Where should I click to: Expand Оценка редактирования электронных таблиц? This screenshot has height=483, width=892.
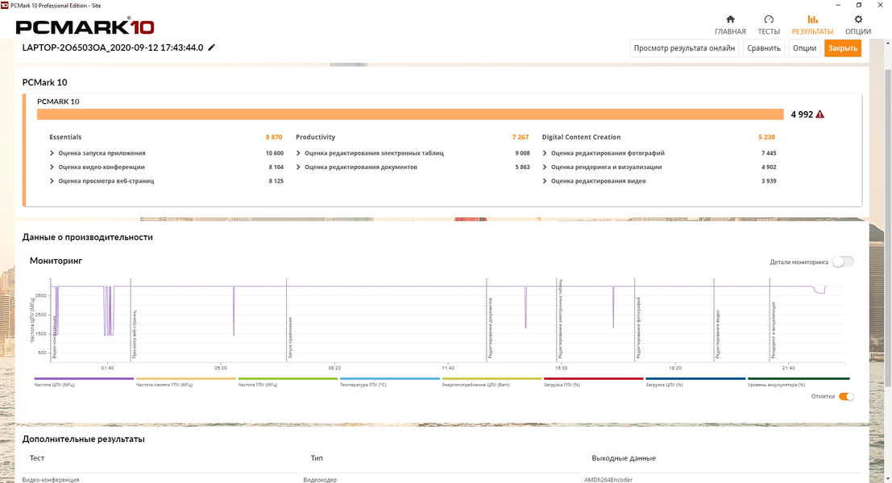point(298,154)
